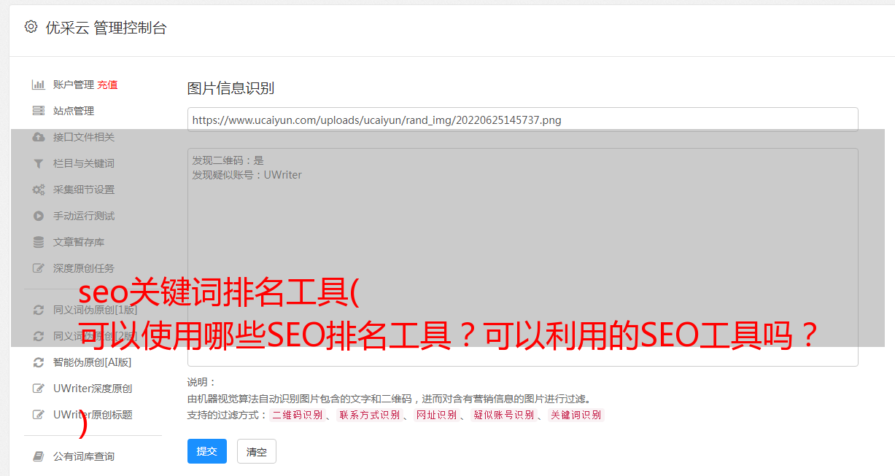Image resolution: width=895 pixels, height=476 pixels.
Task: Open 公有词库查询 in sidebar
Action: 84,456
